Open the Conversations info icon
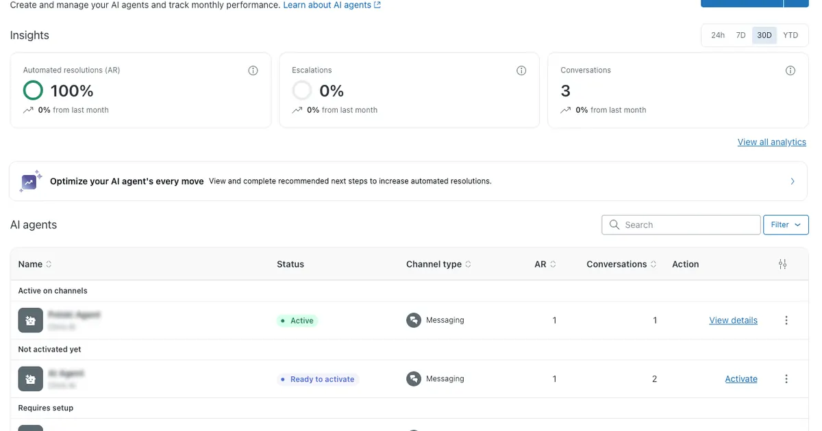The image size is (822, 431). click(790, 70)
